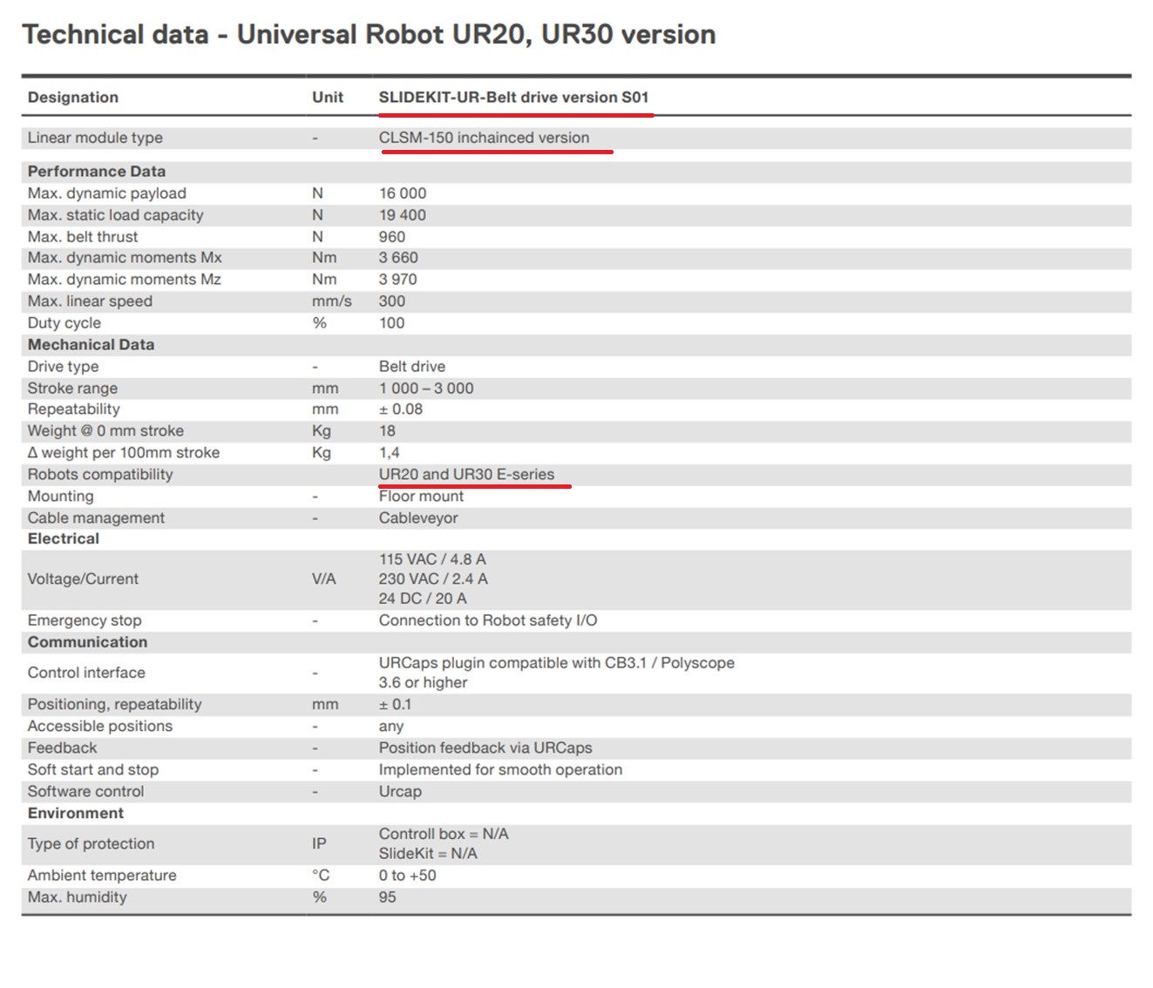The width and height of the screenshot is (1153, 988).
Task: Select the 1 000 – 3 000 stroke range value
Action: (426, 389)
